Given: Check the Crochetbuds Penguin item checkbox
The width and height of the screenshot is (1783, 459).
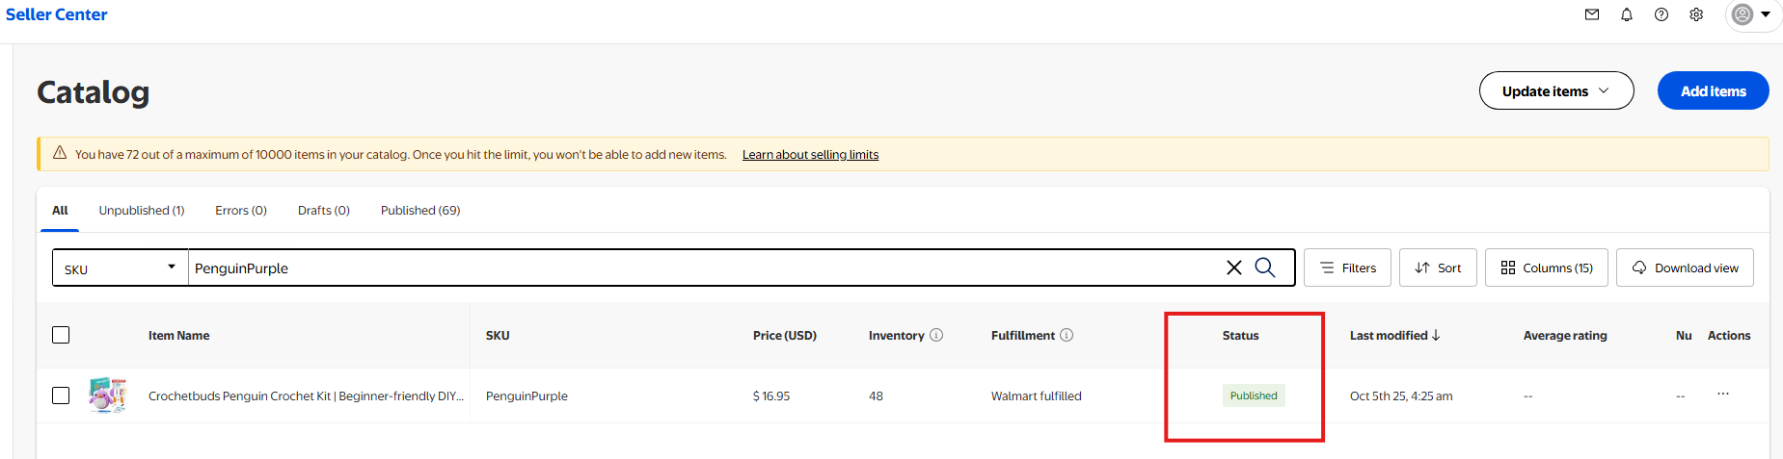Looking at the screenshot, I should pos(61,395).
